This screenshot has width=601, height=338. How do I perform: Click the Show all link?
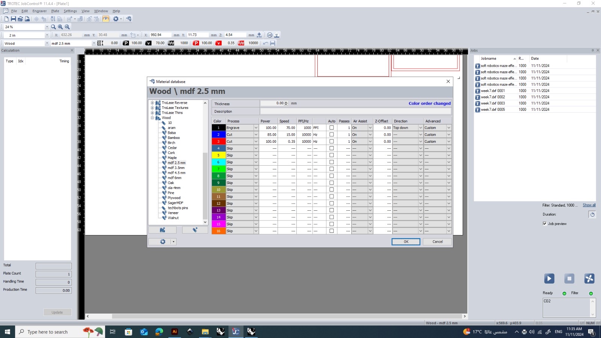[x=589, y=205]
